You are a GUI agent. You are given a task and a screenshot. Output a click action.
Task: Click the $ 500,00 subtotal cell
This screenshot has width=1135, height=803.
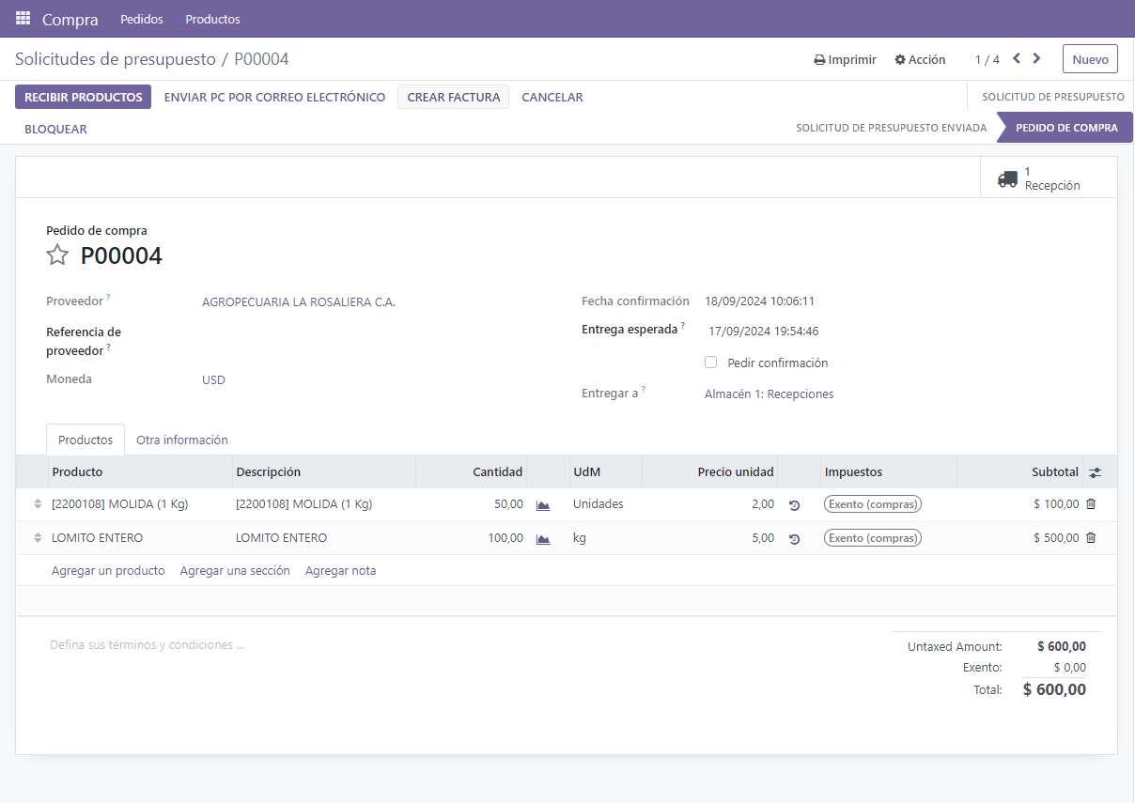point(1020,538)
